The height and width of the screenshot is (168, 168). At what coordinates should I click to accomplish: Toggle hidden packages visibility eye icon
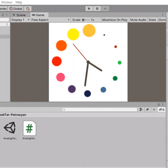161,110
